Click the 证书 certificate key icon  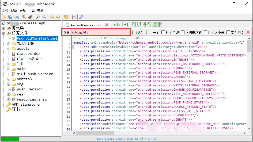click(x=9, y=109)
